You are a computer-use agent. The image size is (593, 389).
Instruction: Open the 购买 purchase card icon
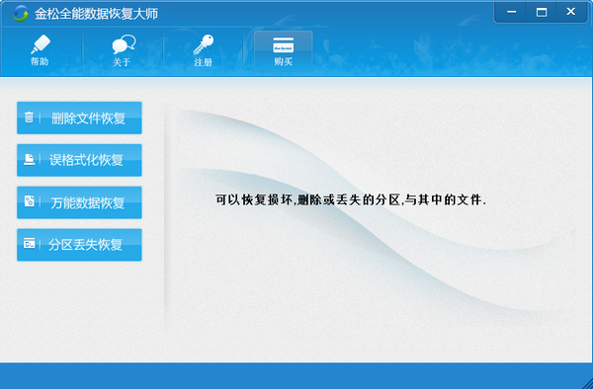tap(284, 45)
